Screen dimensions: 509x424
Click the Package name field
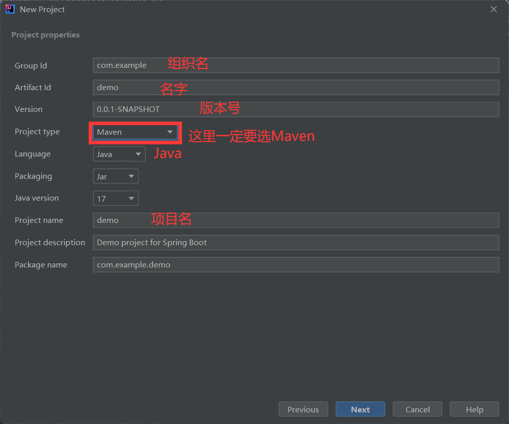click(296, 265)
